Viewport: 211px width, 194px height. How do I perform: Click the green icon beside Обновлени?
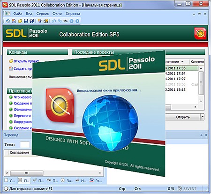(11, 110)
